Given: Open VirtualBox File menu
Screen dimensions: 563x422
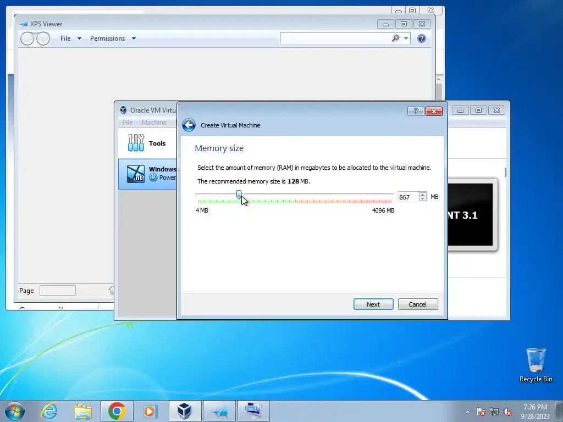Looking at the screenshot, I should [x=128, y=123].
